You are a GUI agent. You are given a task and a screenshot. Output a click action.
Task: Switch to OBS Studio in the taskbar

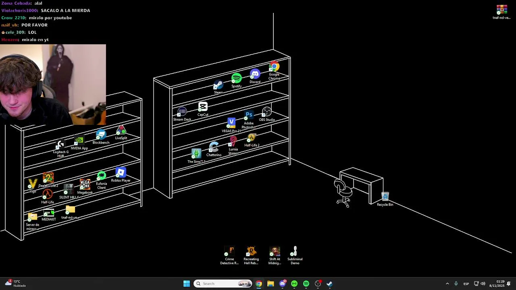pos(318,284)
